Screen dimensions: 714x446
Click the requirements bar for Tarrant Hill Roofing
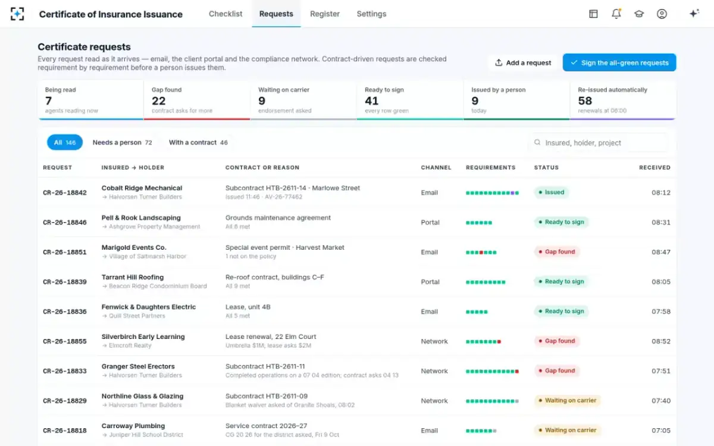pyautogui.click(x=486, y=282)
